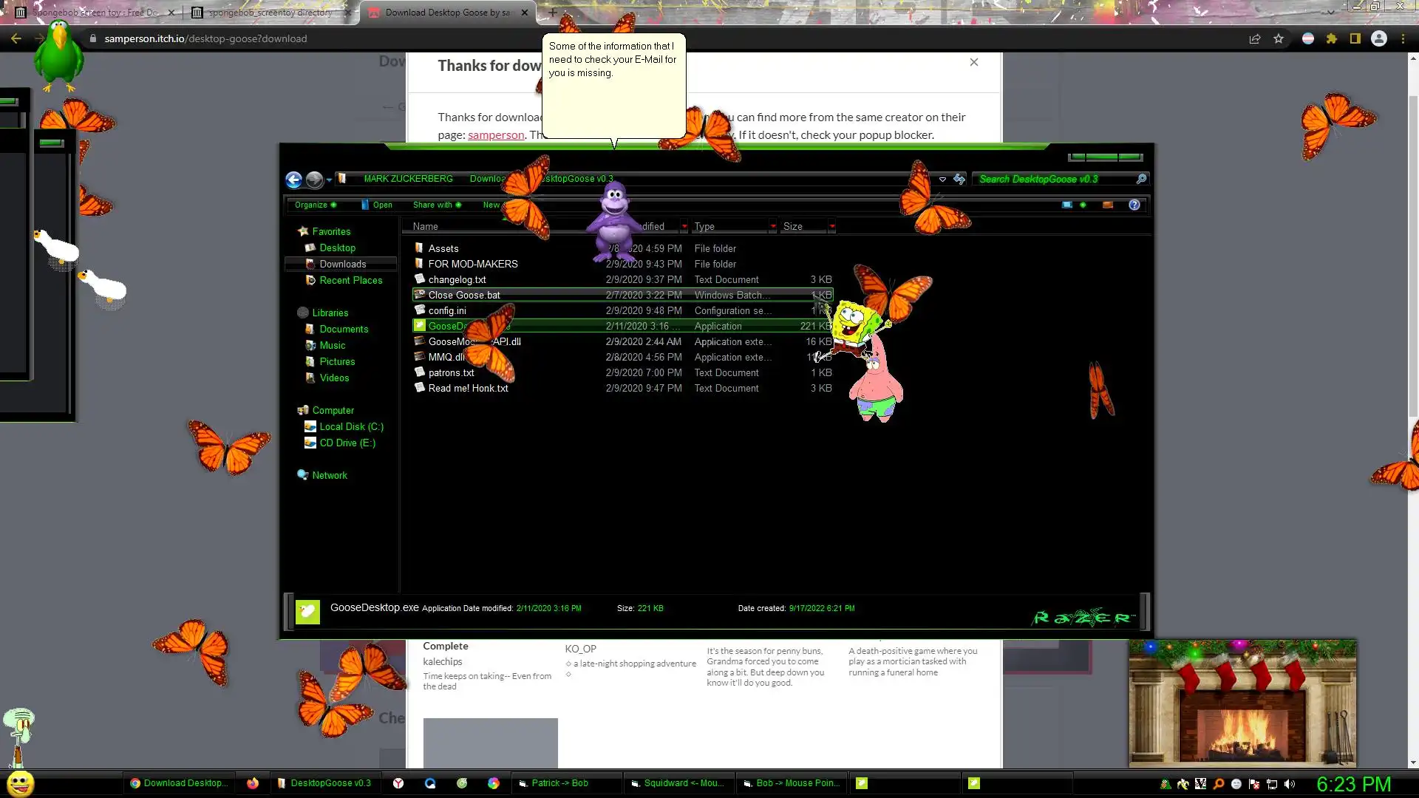Click the samperson link on page
Image resolution: width=1419 pixels, height=798 pixels.
click(x=496, y=134)
